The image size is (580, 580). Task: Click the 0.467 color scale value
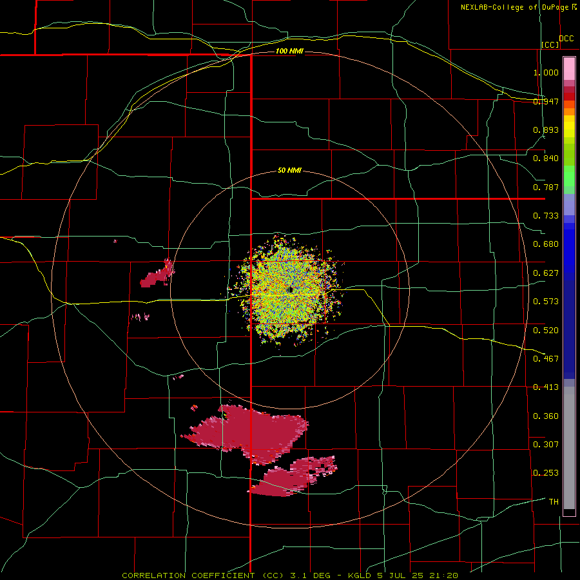(546, 359)
